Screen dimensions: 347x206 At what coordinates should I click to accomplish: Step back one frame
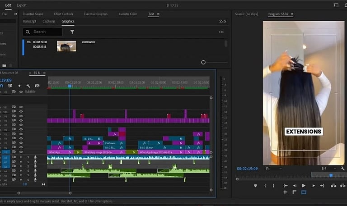[295, 186]
